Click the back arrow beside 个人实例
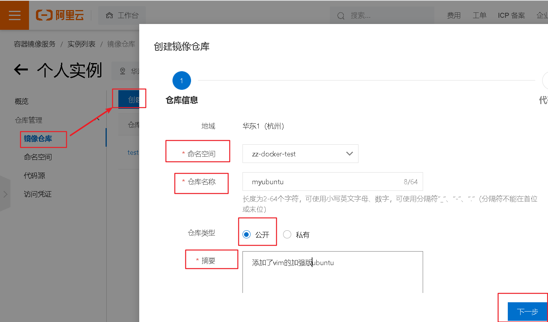The height and width of the screenshot is (322, 548). [21, 70]
